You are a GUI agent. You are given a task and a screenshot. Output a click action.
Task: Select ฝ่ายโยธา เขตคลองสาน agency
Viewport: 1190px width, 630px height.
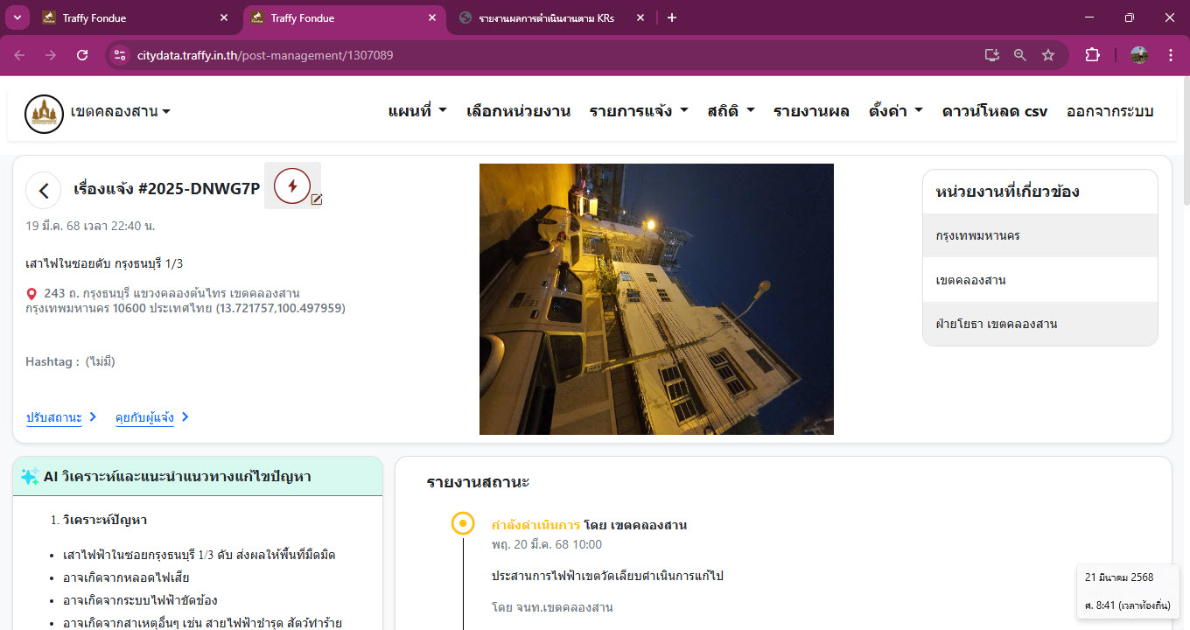tap(1040, 324)
